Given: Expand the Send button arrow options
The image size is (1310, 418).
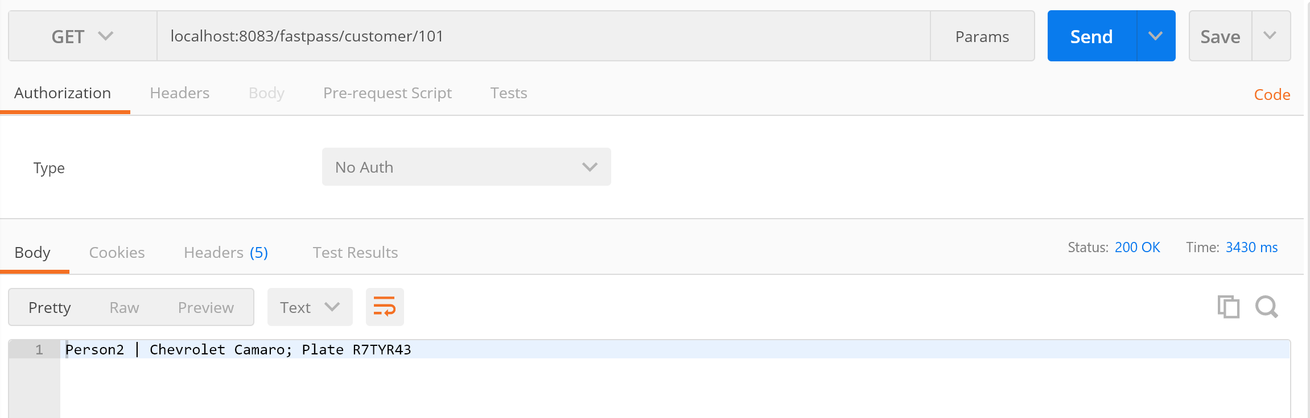Looking at the screenshot, I should [x=1156, y=36].
